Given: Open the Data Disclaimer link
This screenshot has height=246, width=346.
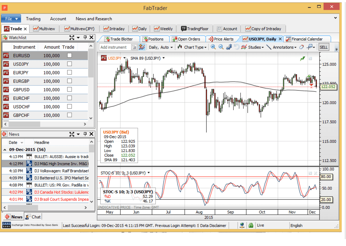Looking at the screenshot, I should point(213,225).
